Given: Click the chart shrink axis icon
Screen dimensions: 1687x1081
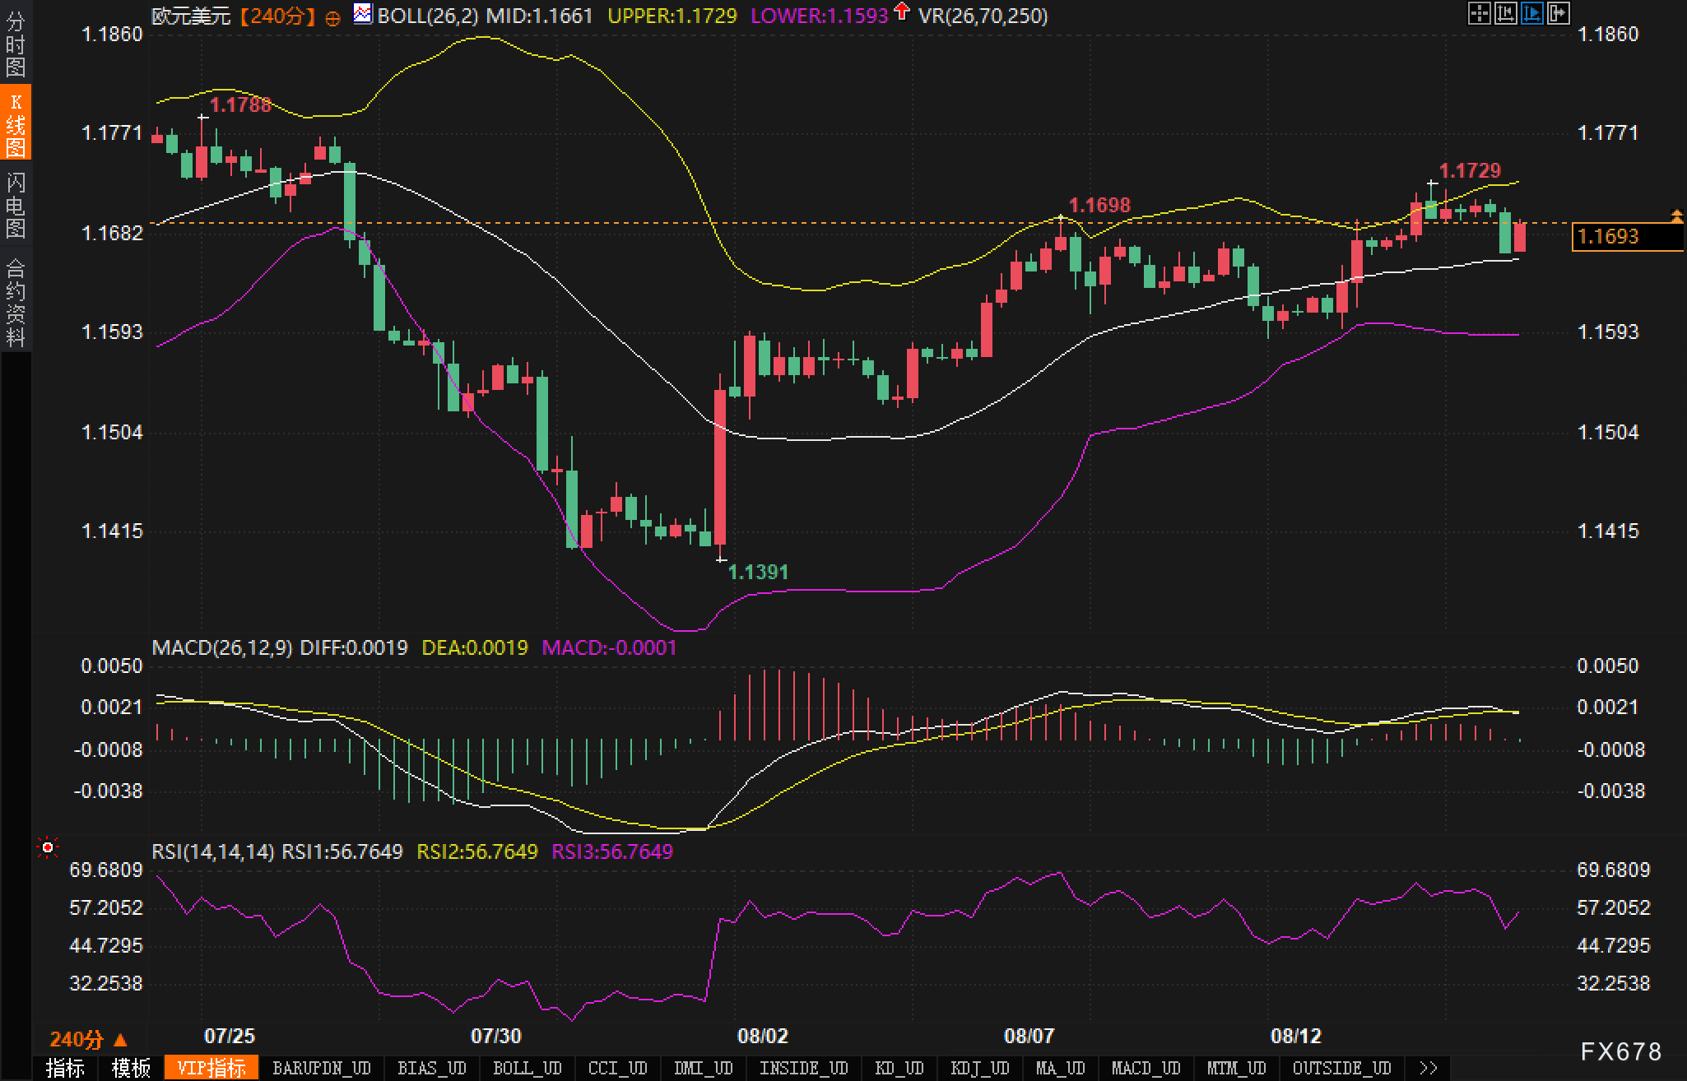Looking at the screenshot, I should [x=1505, y=13].
